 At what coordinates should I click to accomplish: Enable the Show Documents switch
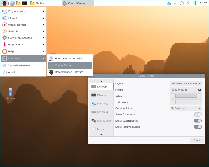point(198,114)
